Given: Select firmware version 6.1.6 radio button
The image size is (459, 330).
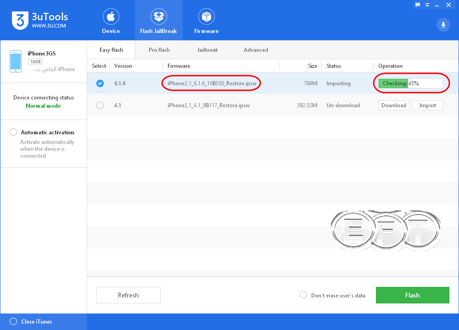Looking at the screenshot, I should [100, 83].
